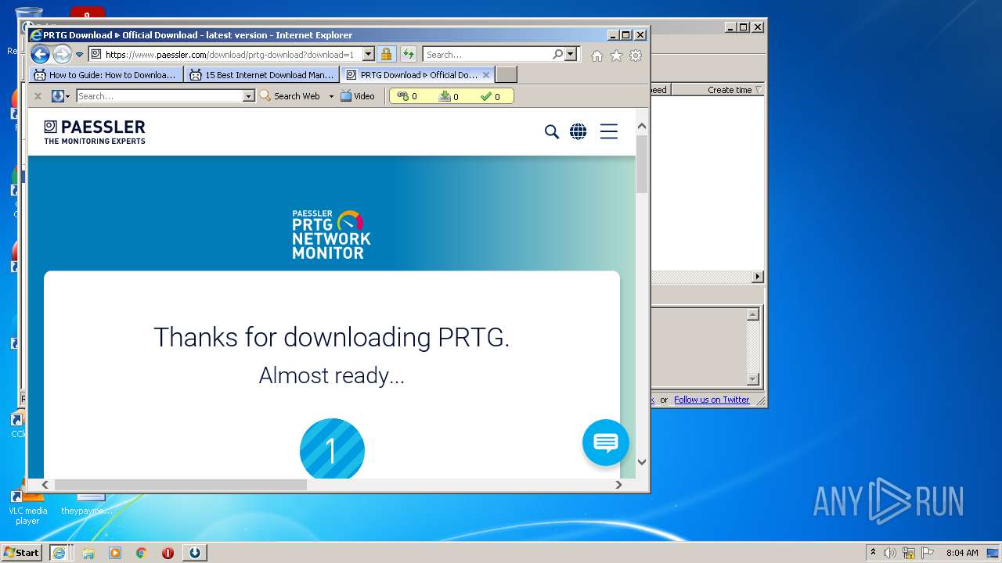Open Favorites star icon
Image resolution: width=1002 pixels, height=563 pixels.
coord(616,56)
